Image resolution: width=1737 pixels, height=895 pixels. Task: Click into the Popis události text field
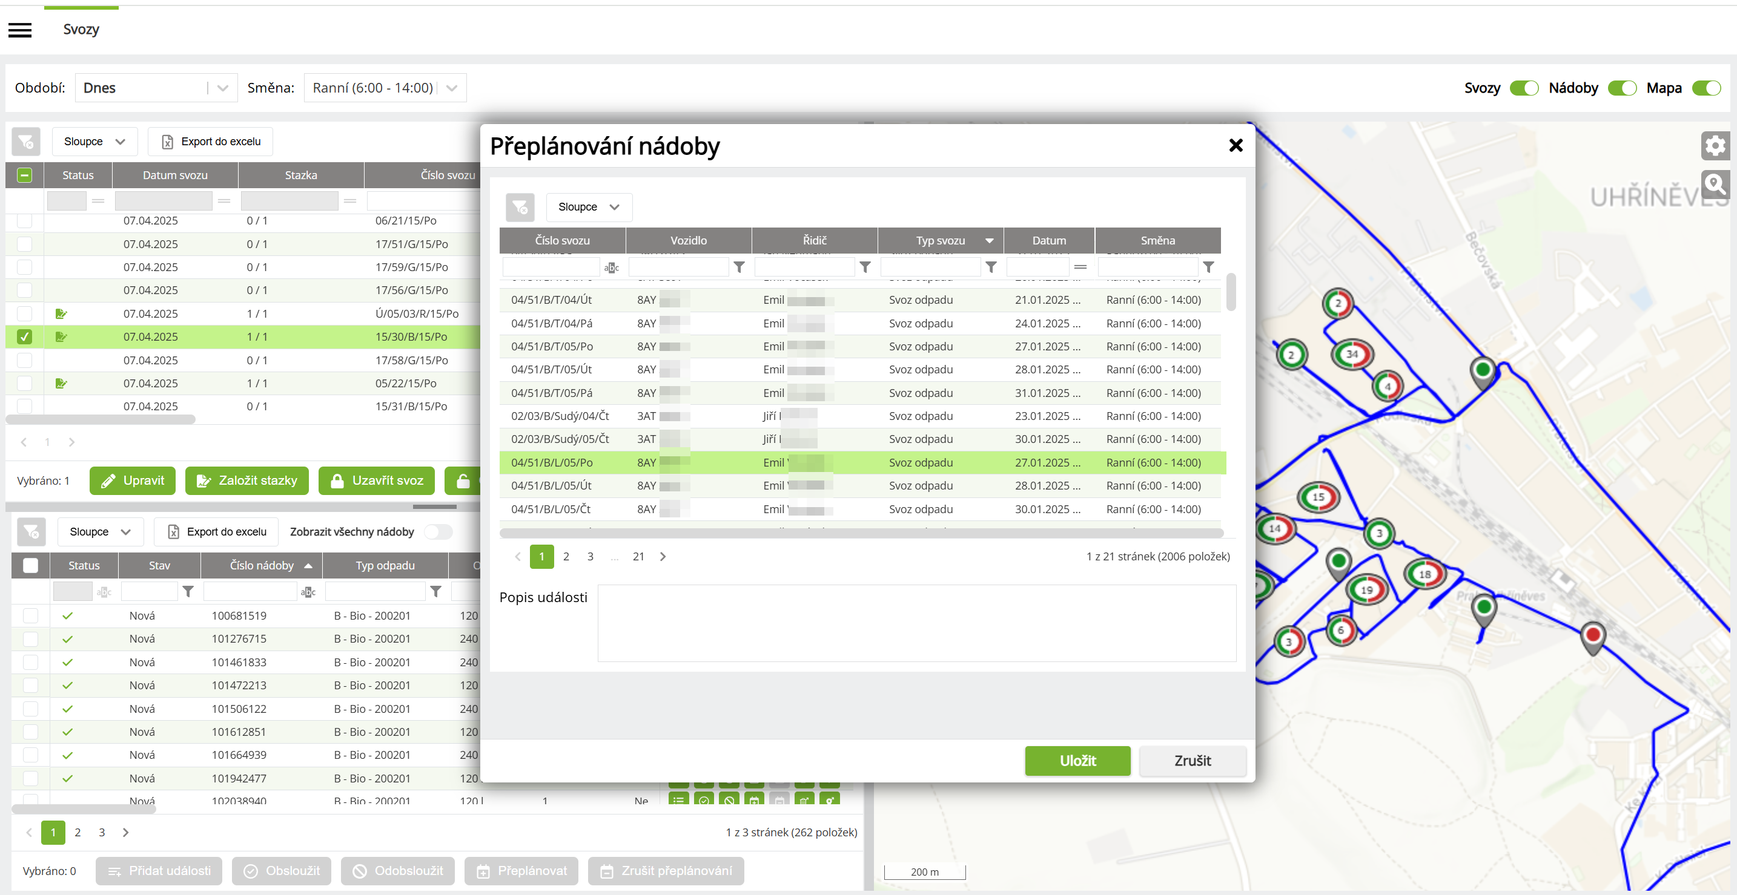(x=916, y=623)
